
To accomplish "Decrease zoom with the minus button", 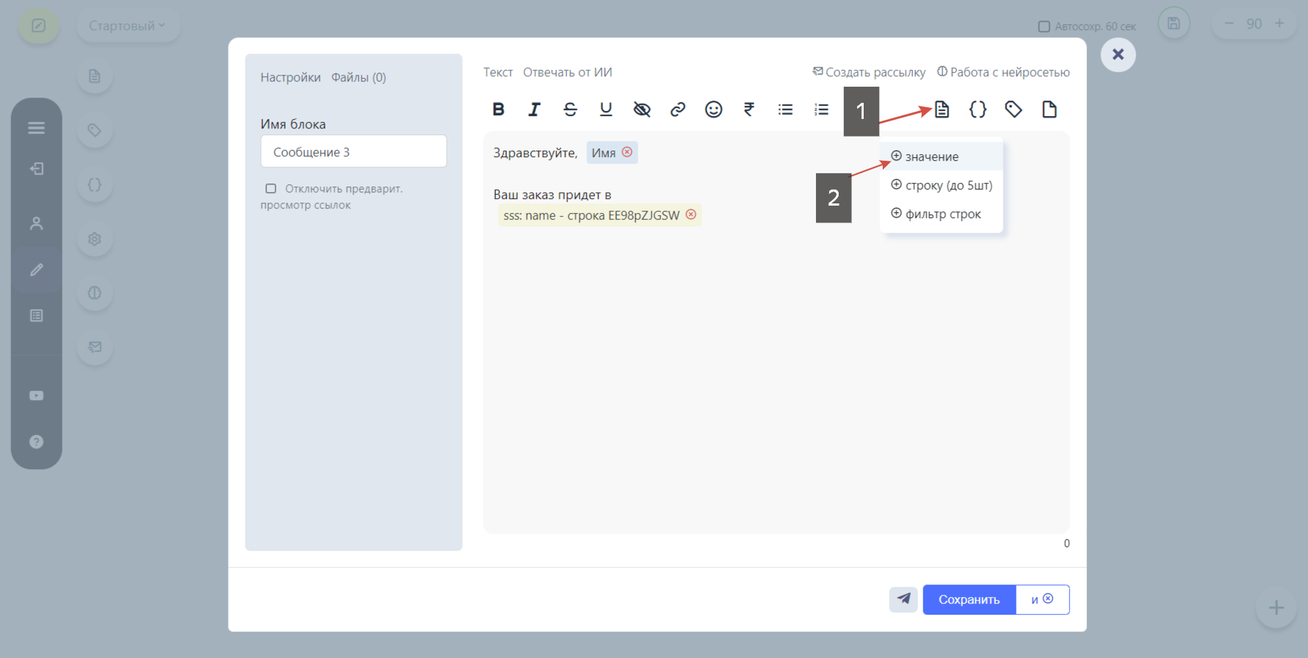I will pos(1229,23).
